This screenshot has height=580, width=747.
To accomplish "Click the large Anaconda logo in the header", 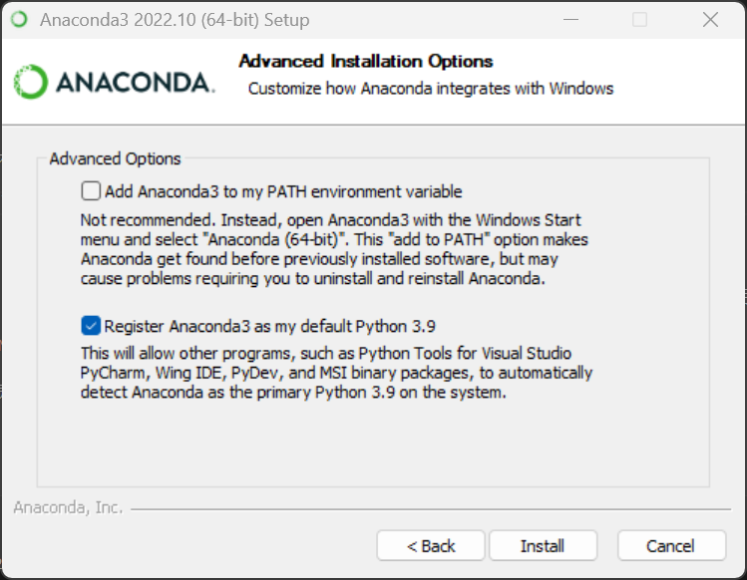I will tap(114, 82).
